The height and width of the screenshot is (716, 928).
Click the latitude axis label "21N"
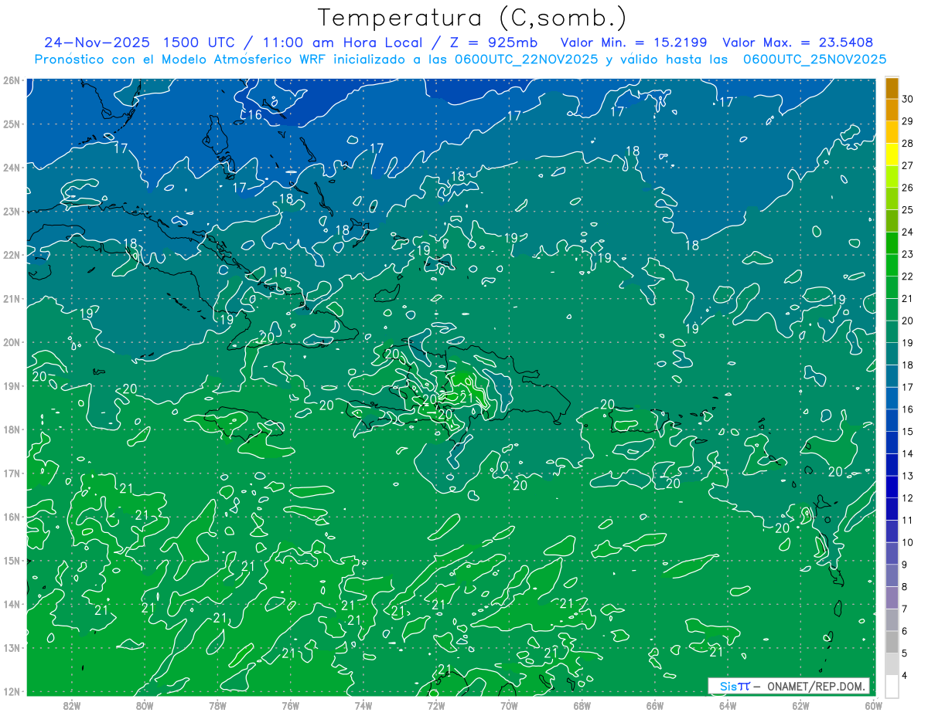(x=11, y=298)
